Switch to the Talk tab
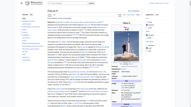The image size is (191, 107). click(x=54, y=15)
